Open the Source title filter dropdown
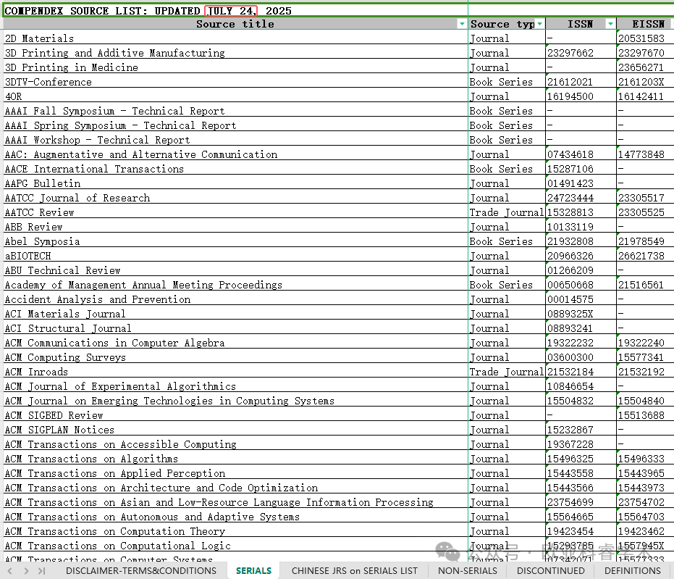The width and height of the screenshot is (674, 579). 462,24
